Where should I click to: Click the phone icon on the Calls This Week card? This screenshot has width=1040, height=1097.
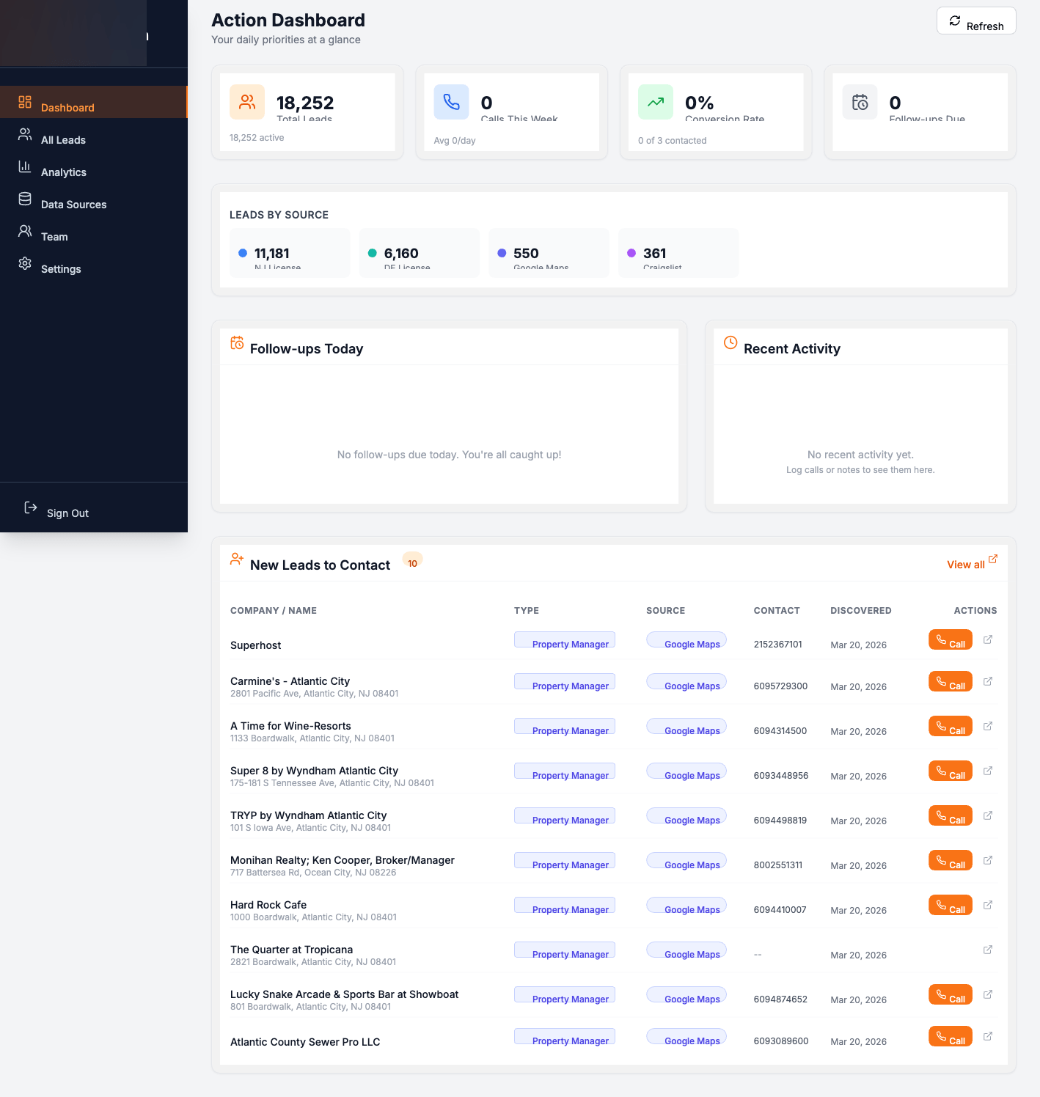pos(451,102)
